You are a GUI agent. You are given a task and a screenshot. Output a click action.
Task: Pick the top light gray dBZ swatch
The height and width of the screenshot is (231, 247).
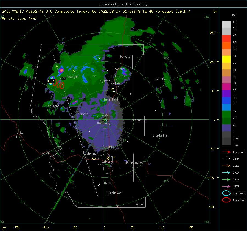pyautogui.click(x=226, y=25)
